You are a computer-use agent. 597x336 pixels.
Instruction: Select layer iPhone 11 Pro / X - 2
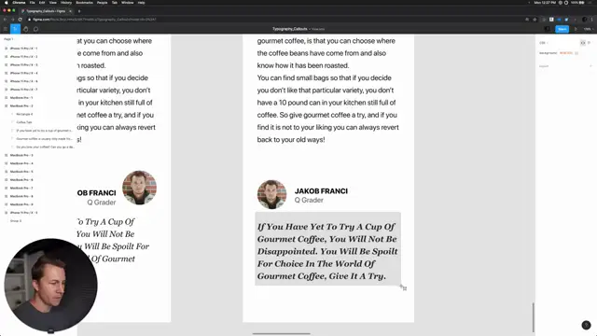click(x=23, y=57)
